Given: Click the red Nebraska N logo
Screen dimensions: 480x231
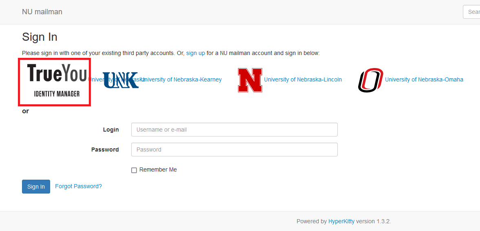Looking at the screenshot, I should [x=250, y=80].
